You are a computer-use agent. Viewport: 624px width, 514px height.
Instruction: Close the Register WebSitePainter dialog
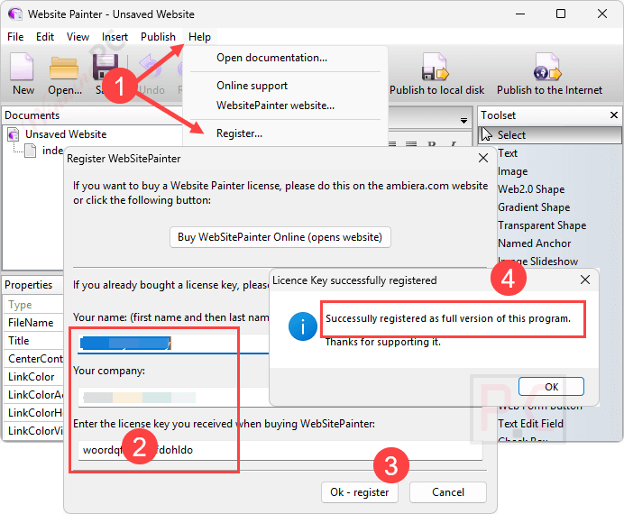[483, 158]
